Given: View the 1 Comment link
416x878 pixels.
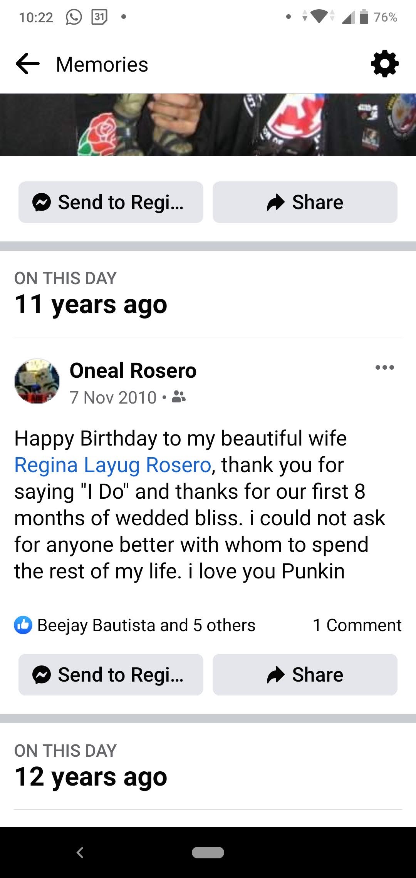Looking at the screenshot, I should (x=357, y=625).
